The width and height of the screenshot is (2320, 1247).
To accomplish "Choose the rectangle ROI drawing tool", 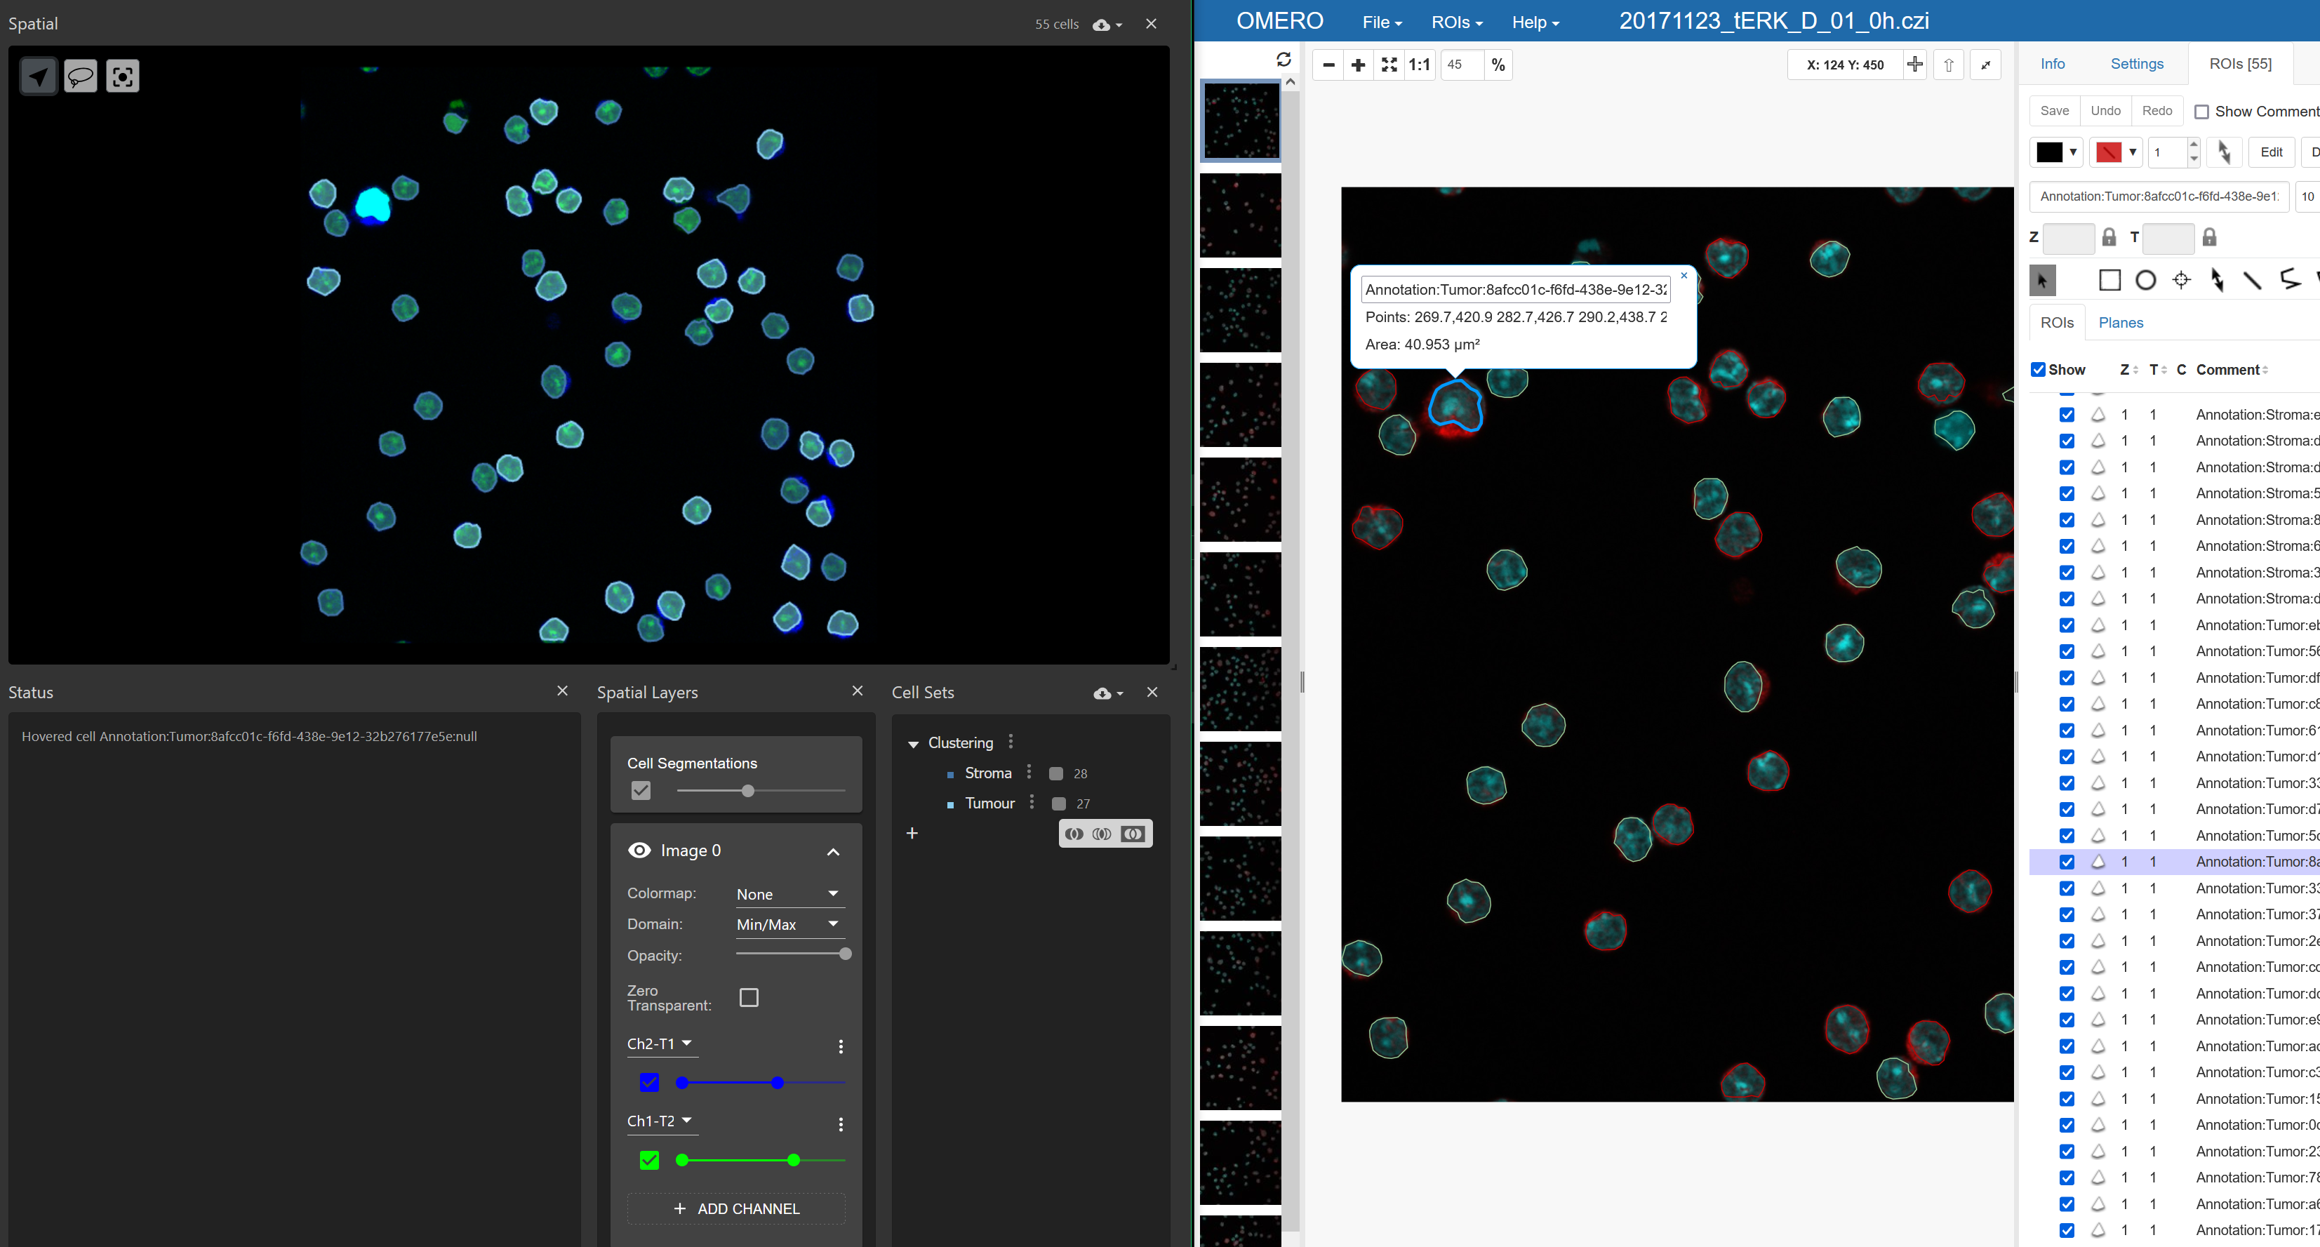I will 2109,281.
